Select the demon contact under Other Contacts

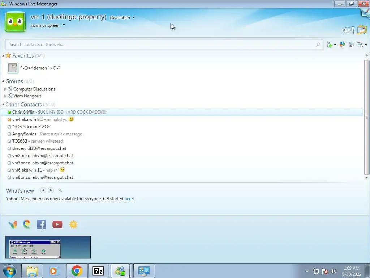coord(182,127)
